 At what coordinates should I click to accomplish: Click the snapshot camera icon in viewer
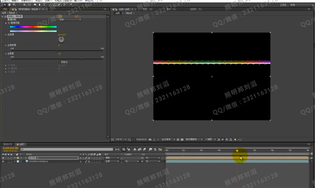click(x=150, y=140)
